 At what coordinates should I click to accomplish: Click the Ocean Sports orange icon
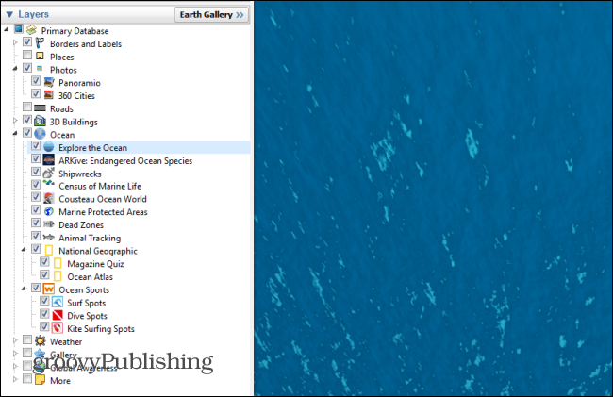49,289
